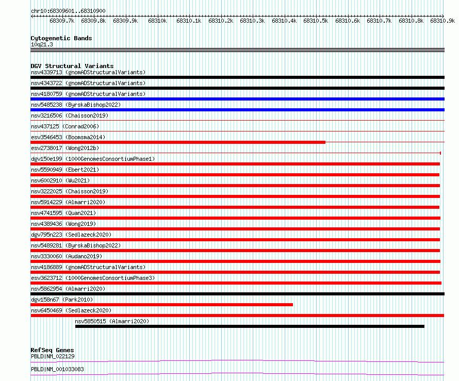Select the black bar under nsv4343722
This screenshot has width=459, height=381.
pyautogui.click(x=237, y=88)
